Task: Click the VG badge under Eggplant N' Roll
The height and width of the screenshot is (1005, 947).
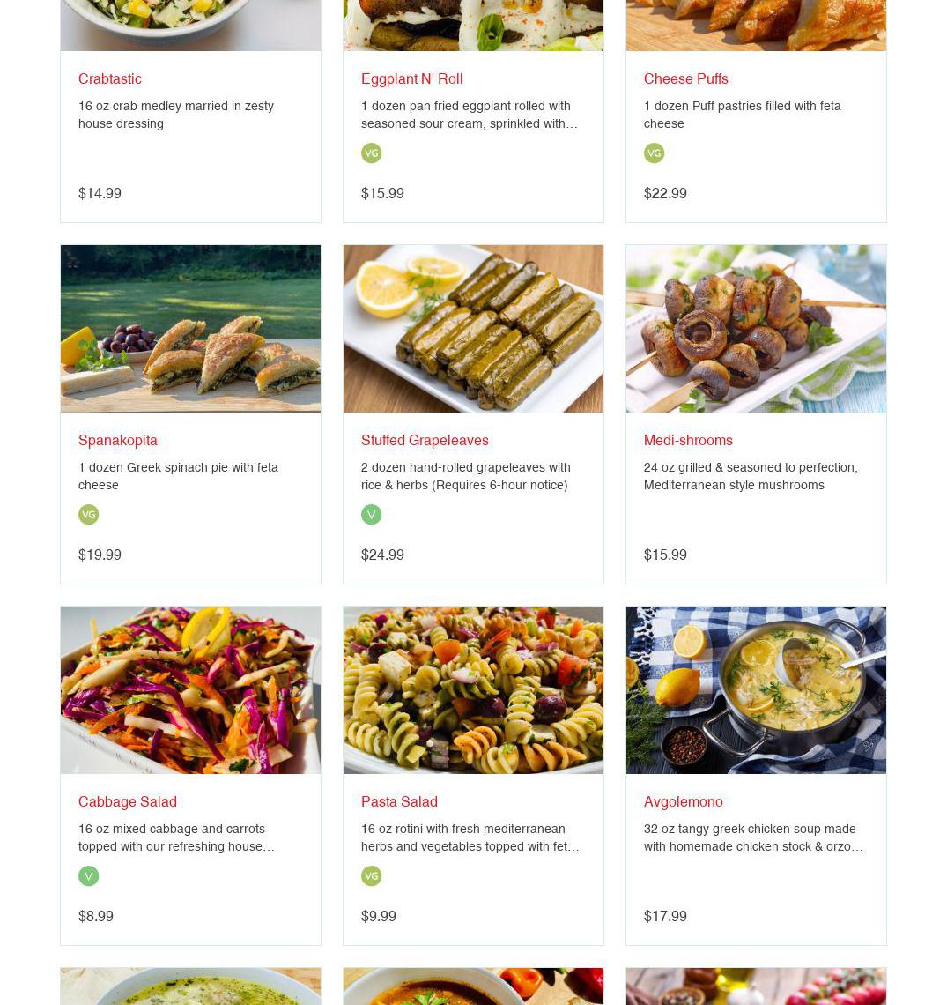Action: pyautogui.click(x=372, y=153)
